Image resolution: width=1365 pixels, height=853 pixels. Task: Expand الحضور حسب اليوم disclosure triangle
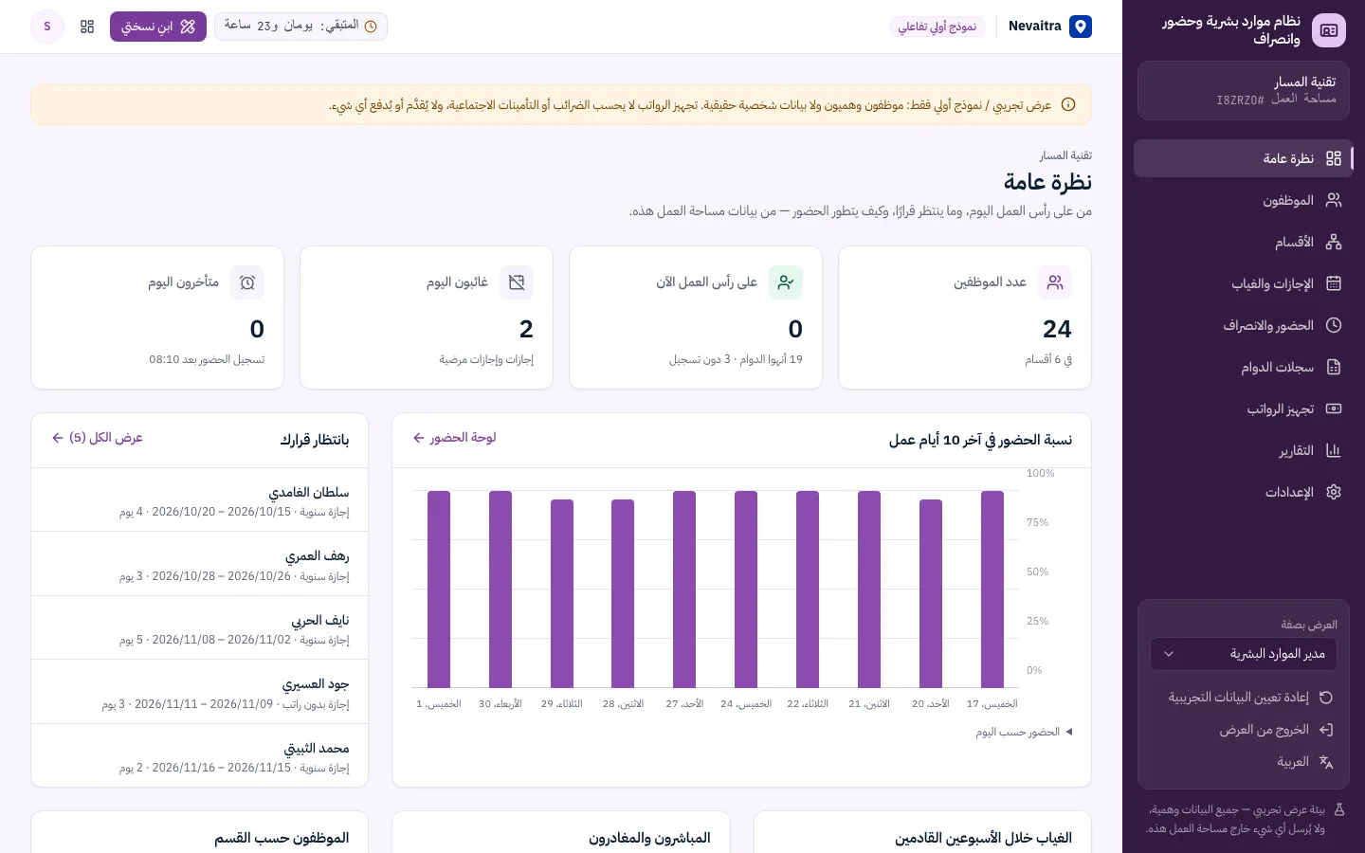pos(1069,732)
